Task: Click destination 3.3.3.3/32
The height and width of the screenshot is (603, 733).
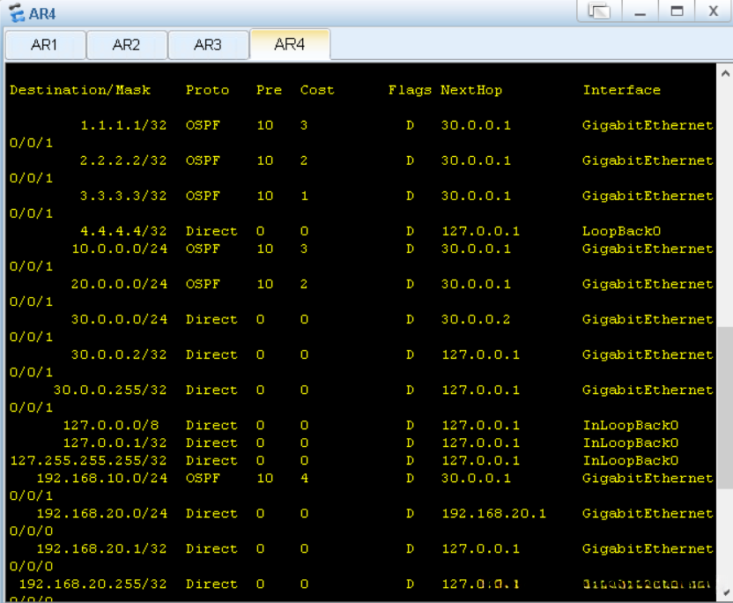Action: coord(123,196)
